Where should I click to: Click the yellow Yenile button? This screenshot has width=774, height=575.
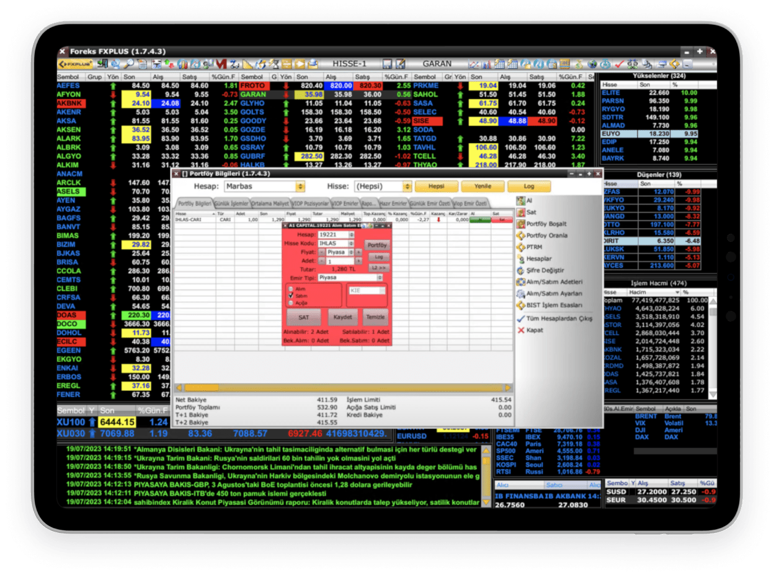[x=483, y=186]
